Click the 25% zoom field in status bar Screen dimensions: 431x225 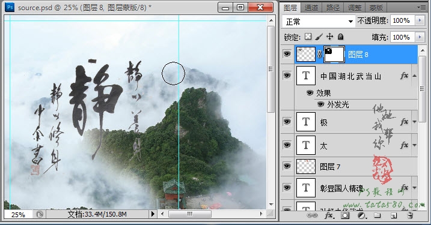coord(18,214)
